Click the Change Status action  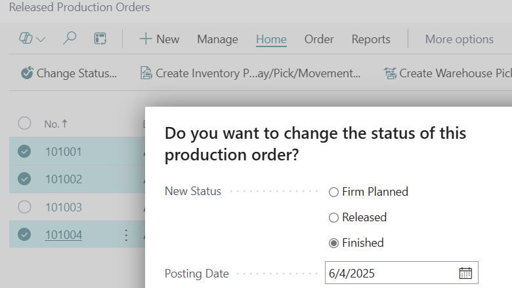point(69,73)
